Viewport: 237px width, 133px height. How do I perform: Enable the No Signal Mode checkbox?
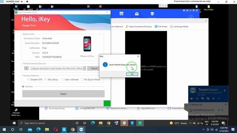[82, 79]
